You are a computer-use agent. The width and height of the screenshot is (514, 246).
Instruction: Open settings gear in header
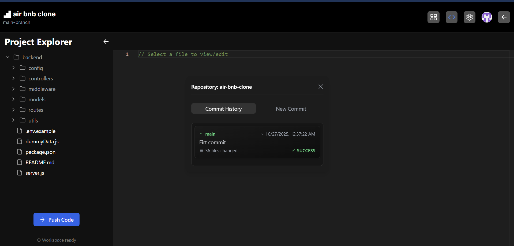470,17
